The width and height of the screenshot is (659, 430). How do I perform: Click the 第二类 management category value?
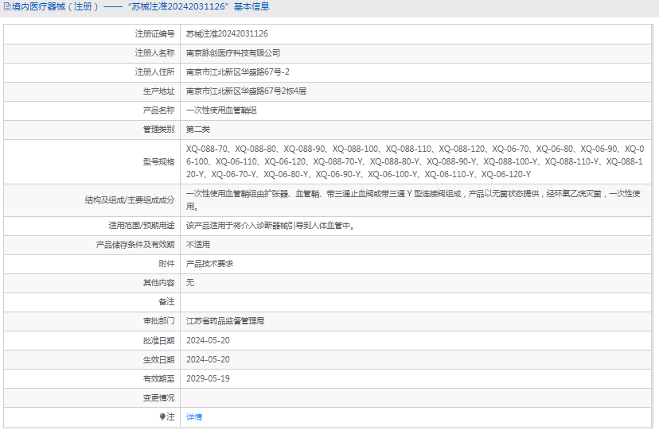coord(198,130)
